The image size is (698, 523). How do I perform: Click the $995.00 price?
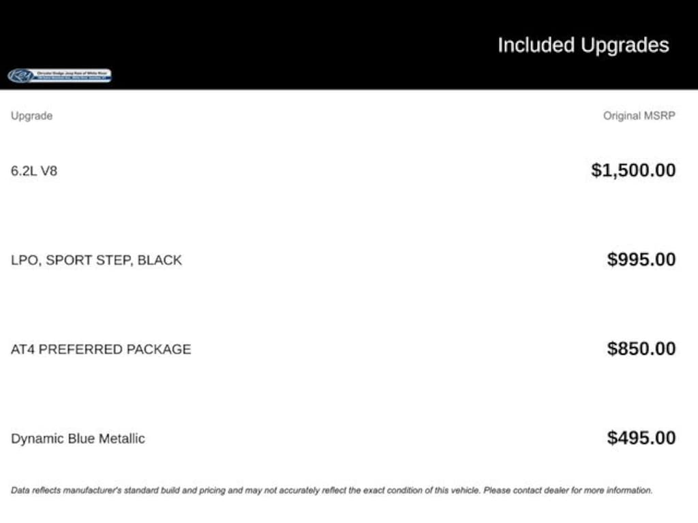click(x=641, y=259)
